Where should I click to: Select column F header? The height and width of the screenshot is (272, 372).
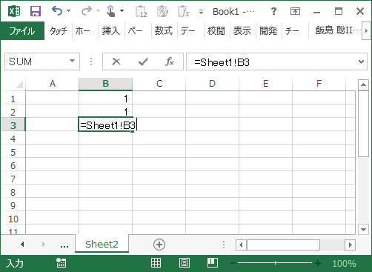click(319, 84)
